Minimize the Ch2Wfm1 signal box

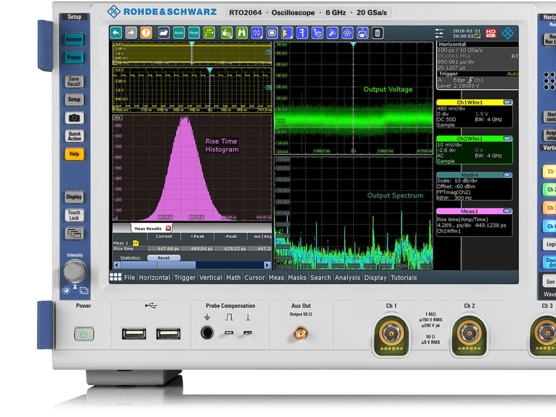(507, 139)
